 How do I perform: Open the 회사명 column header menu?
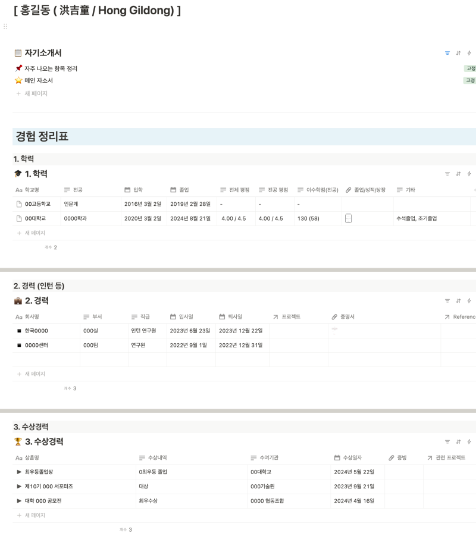pyautogui.click(x=27, y=317)
